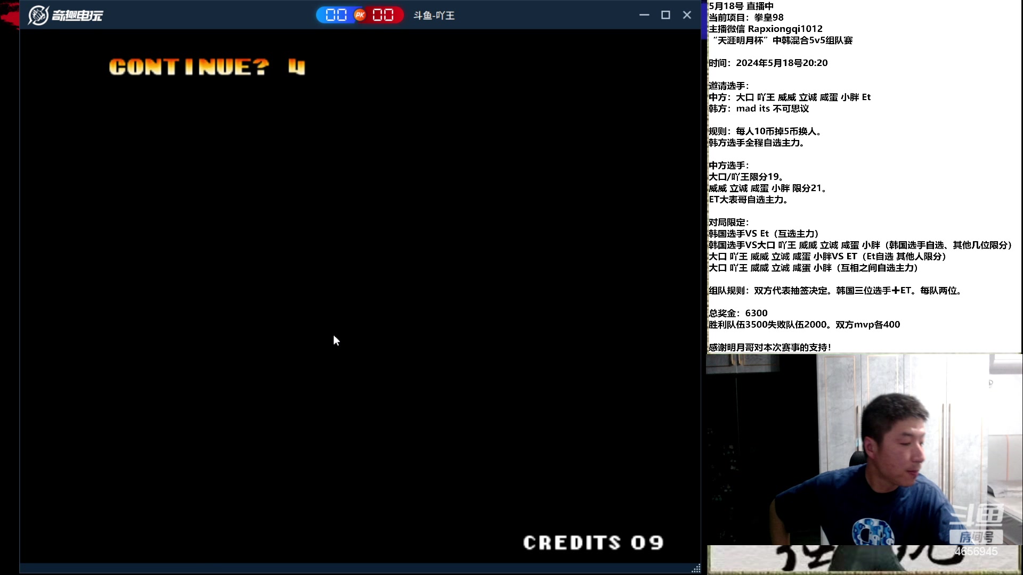Click the 韩方选手全程自选主力 line
The height and width of the screenshot is (575, 1023).
coord(756,143)
